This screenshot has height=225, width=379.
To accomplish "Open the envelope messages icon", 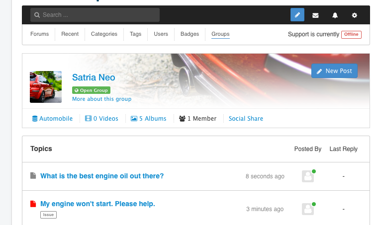I will pyautogui.click(x=315, y=15).
